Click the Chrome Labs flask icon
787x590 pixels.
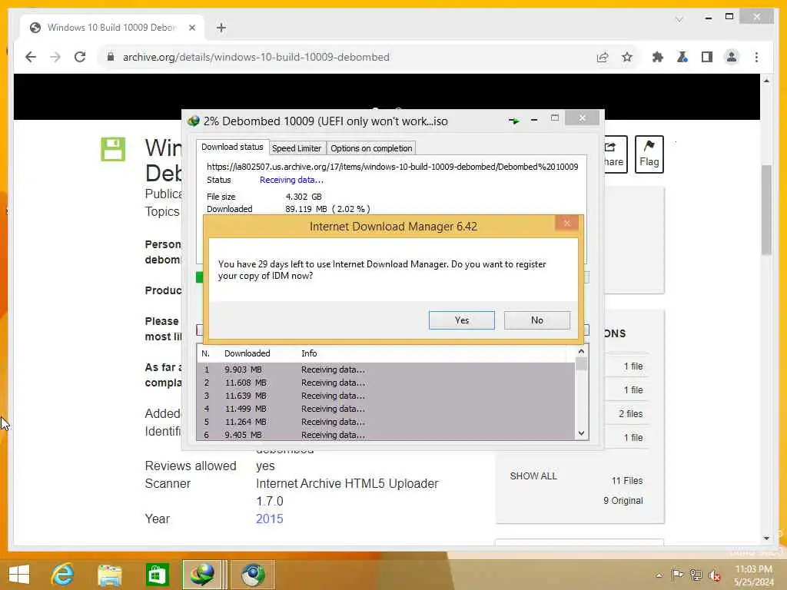(x=682, y=57)
